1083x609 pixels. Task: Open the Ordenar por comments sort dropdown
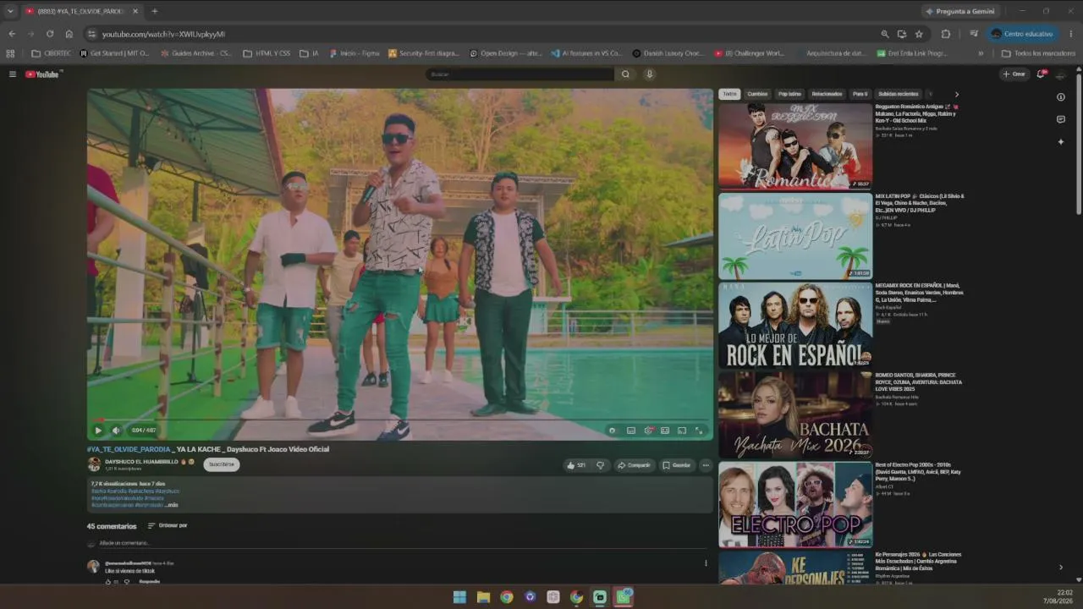[x=168, y=526]
